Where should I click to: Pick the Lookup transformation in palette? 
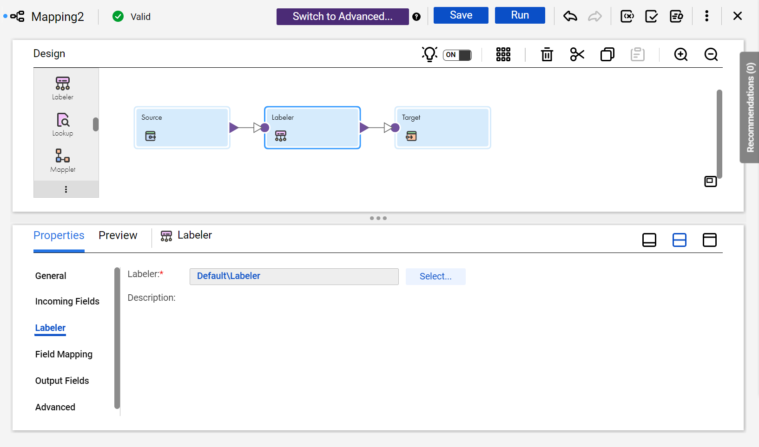[63, 124]
